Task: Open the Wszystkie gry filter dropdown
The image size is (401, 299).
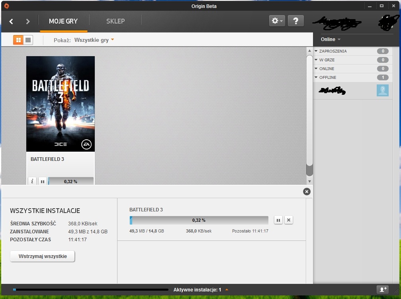Action: 94,40
